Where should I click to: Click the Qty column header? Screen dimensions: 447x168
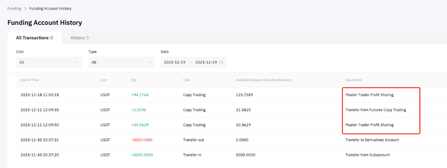coord(134,80)
